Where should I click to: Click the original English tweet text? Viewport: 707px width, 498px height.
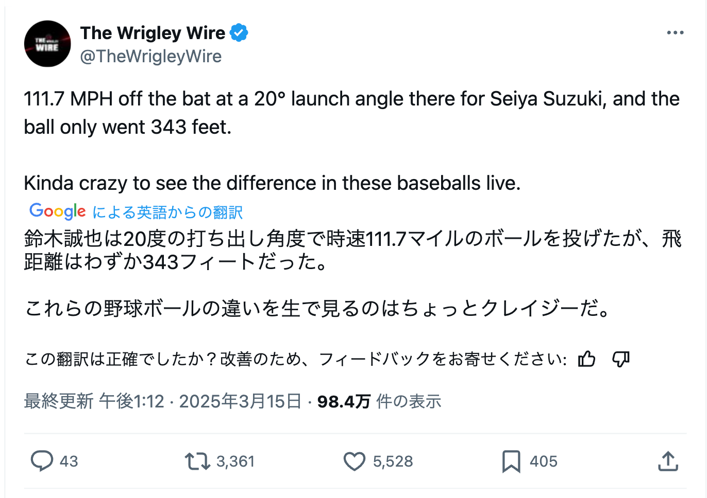(x=351, y=113)
